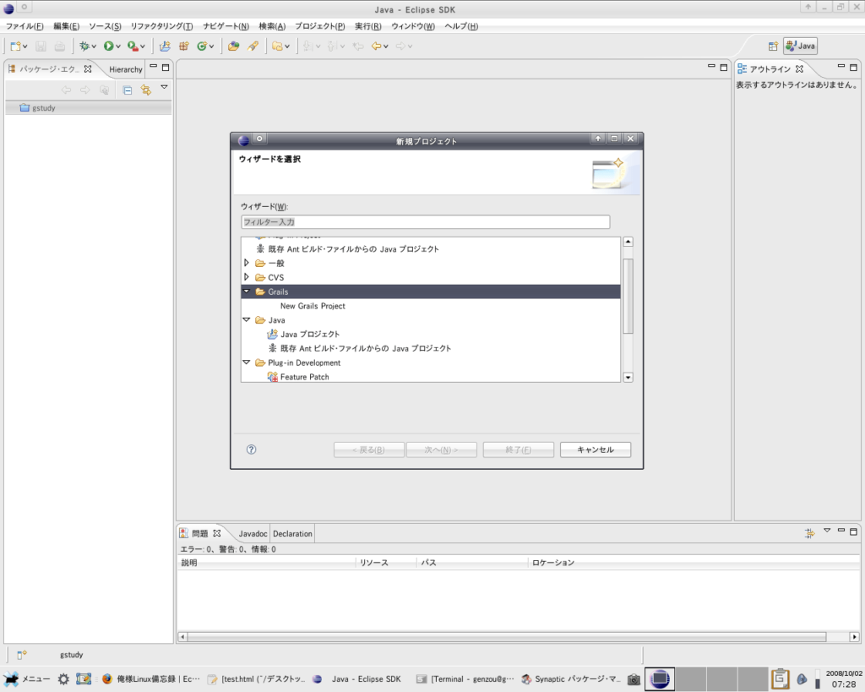The image size is (865, 692).
Task: Click the wizard list vertical scrollbar thumb
Action: (628, 296)
